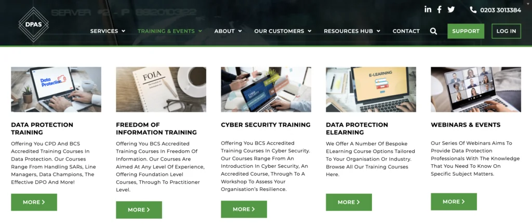Open the search magnifier icon
Screen dimensions: 532x224
pyautogui.click(x=433, y=31)
